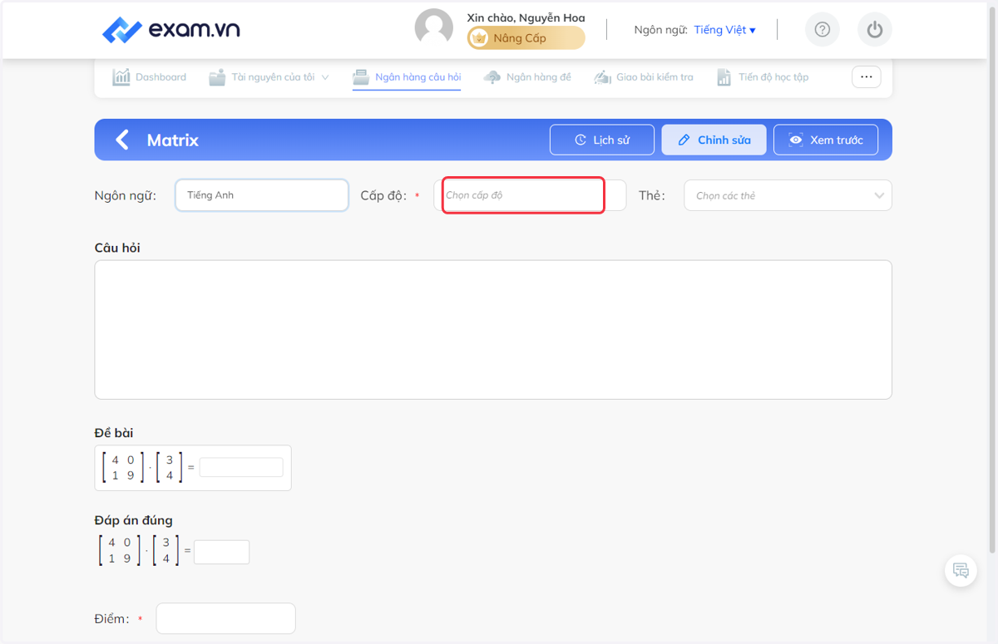
Task: Click the Xem trước preview button
Action: click(x=826, y=140)
